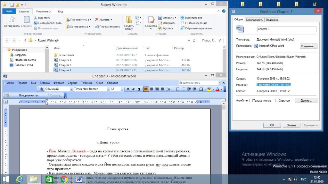Sort files by the Дата изменения column
328x184 pixels.
127,48
